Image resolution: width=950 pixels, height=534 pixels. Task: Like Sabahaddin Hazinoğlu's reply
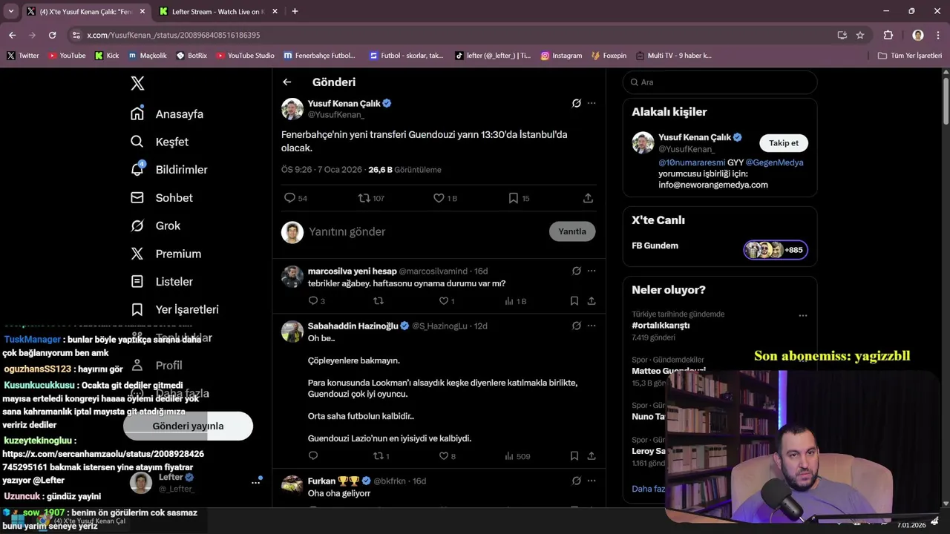click(x=447, y=456)
